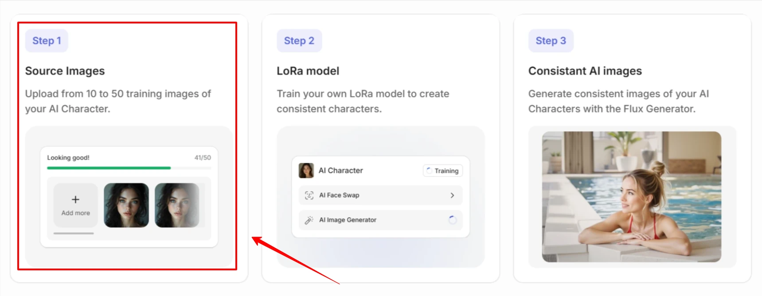Expand the AI Face Swap row
The image size is (762, 296).
tap(380, 195)
